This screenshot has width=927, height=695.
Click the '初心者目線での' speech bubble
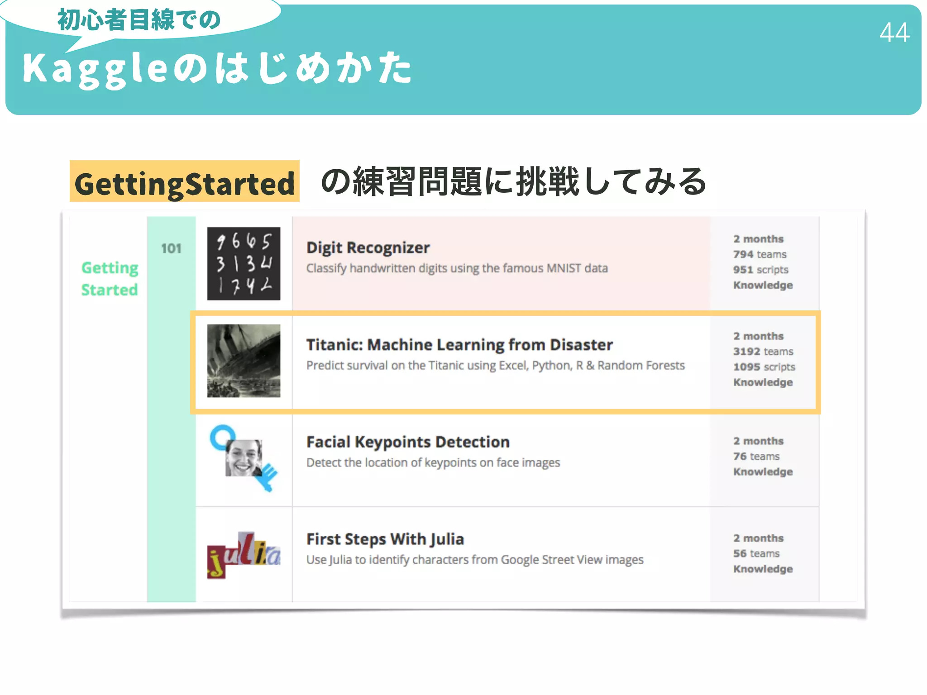139,20
